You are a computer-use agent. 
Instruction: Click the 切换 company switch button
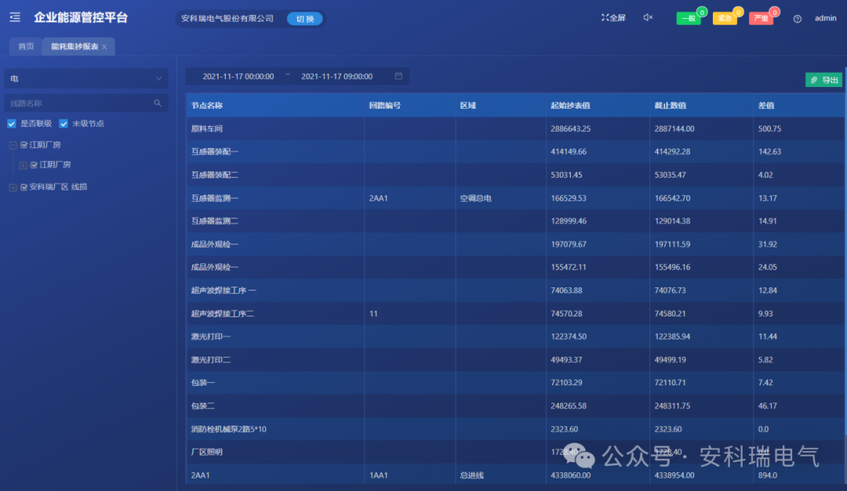304,19
